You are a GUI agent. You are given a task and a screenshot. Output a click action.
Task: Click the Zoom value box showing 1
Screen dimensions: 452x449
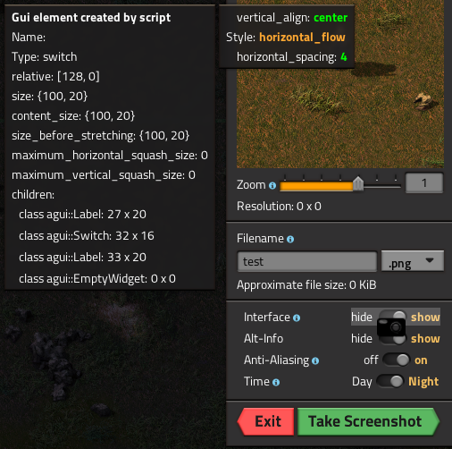[424, 182]
